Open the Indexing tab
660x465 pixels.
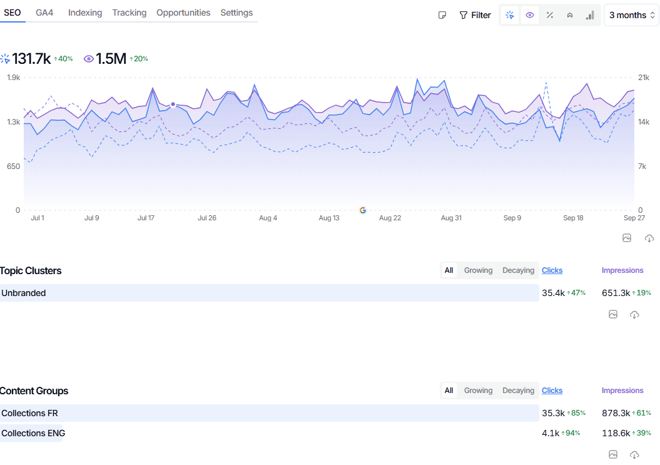(85, 13)
